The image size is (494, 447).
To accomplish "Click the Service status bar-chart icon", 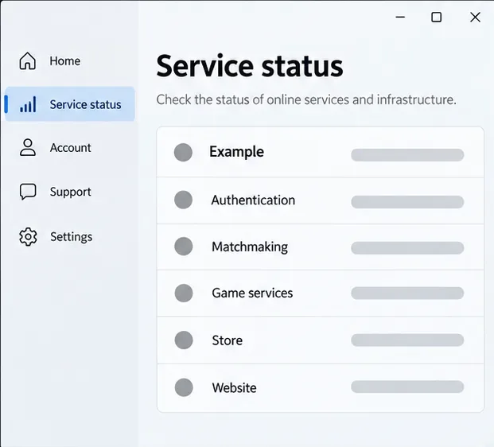I will point(28,104).
